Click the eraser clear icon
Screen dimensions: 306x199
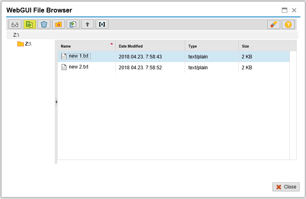[274, 25]
